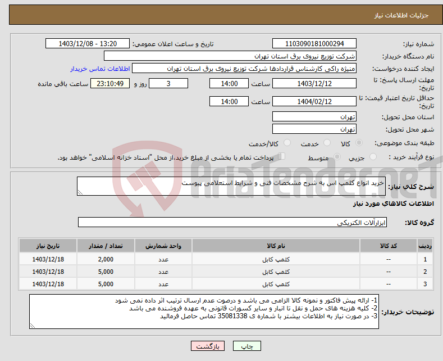Click the اطلاعات کالاهای مورد نیاز heading

coord(393,204)
